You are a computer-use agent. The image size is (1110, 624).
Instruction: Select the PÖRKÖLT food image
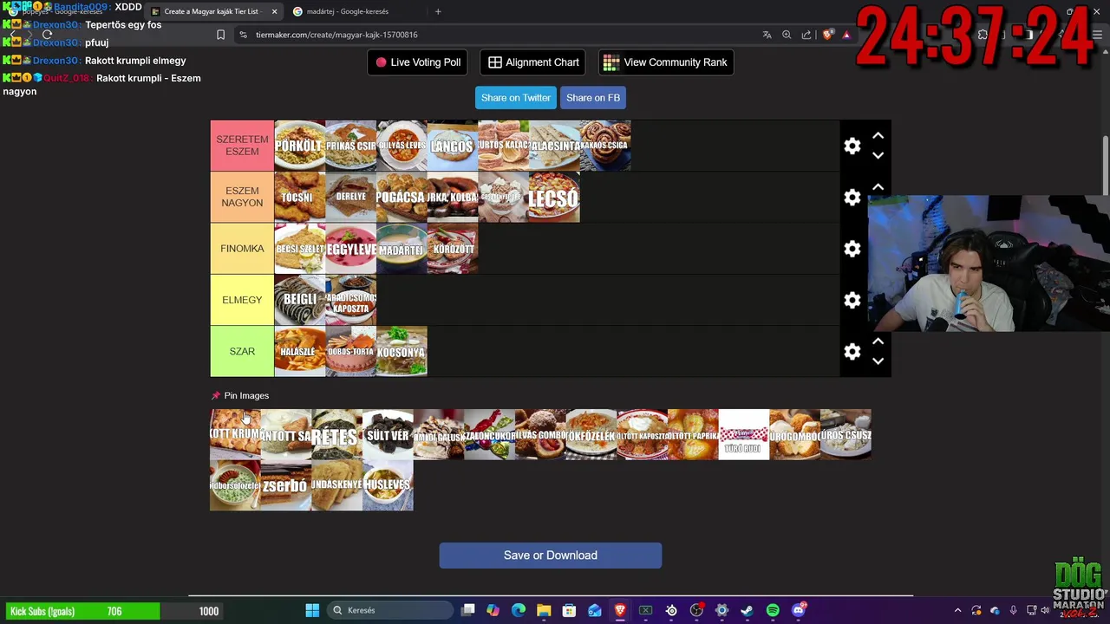(x=300, y=146)
